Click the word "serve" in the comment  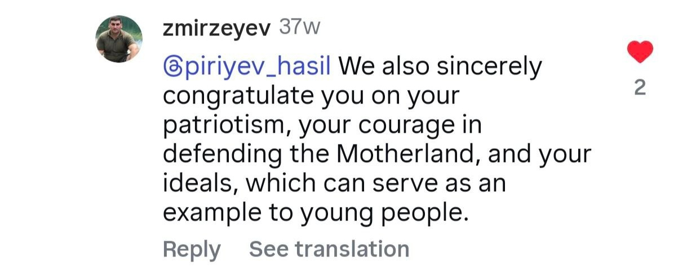(x=410, y=183)
